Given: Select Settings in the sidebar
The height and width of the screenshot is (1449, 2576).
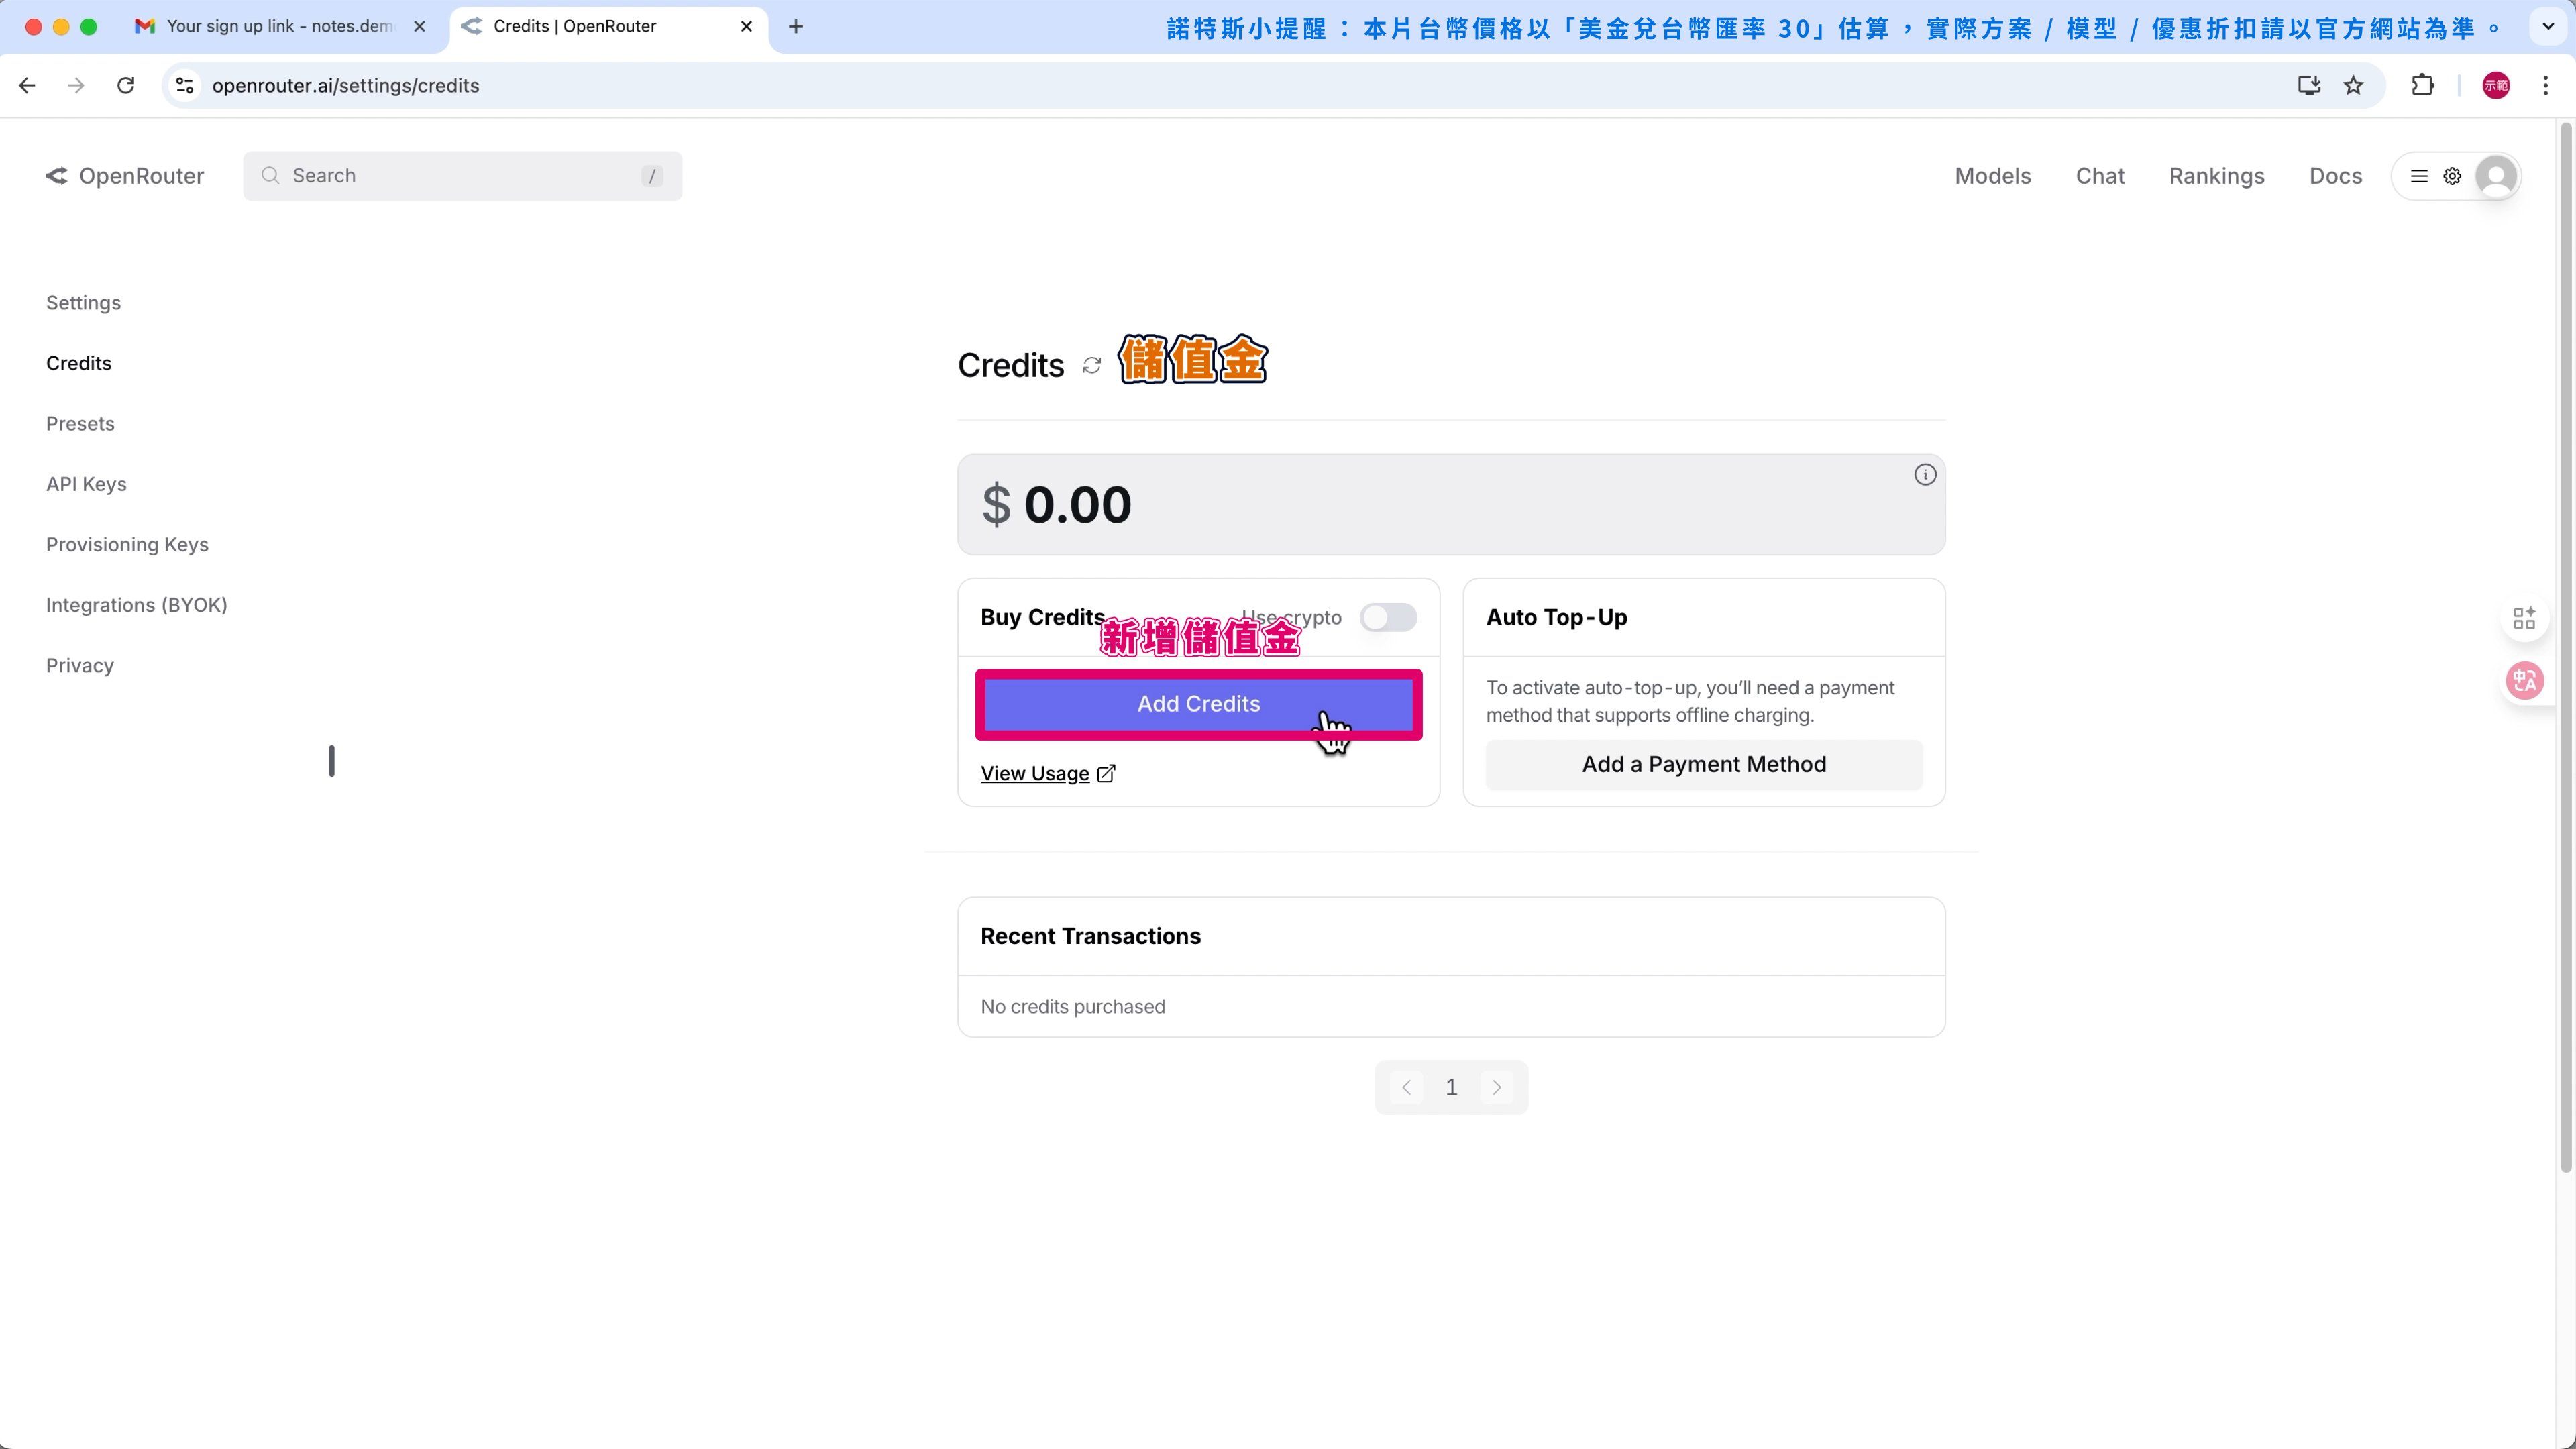Looking at the screenshot, I should coord(83,303).
